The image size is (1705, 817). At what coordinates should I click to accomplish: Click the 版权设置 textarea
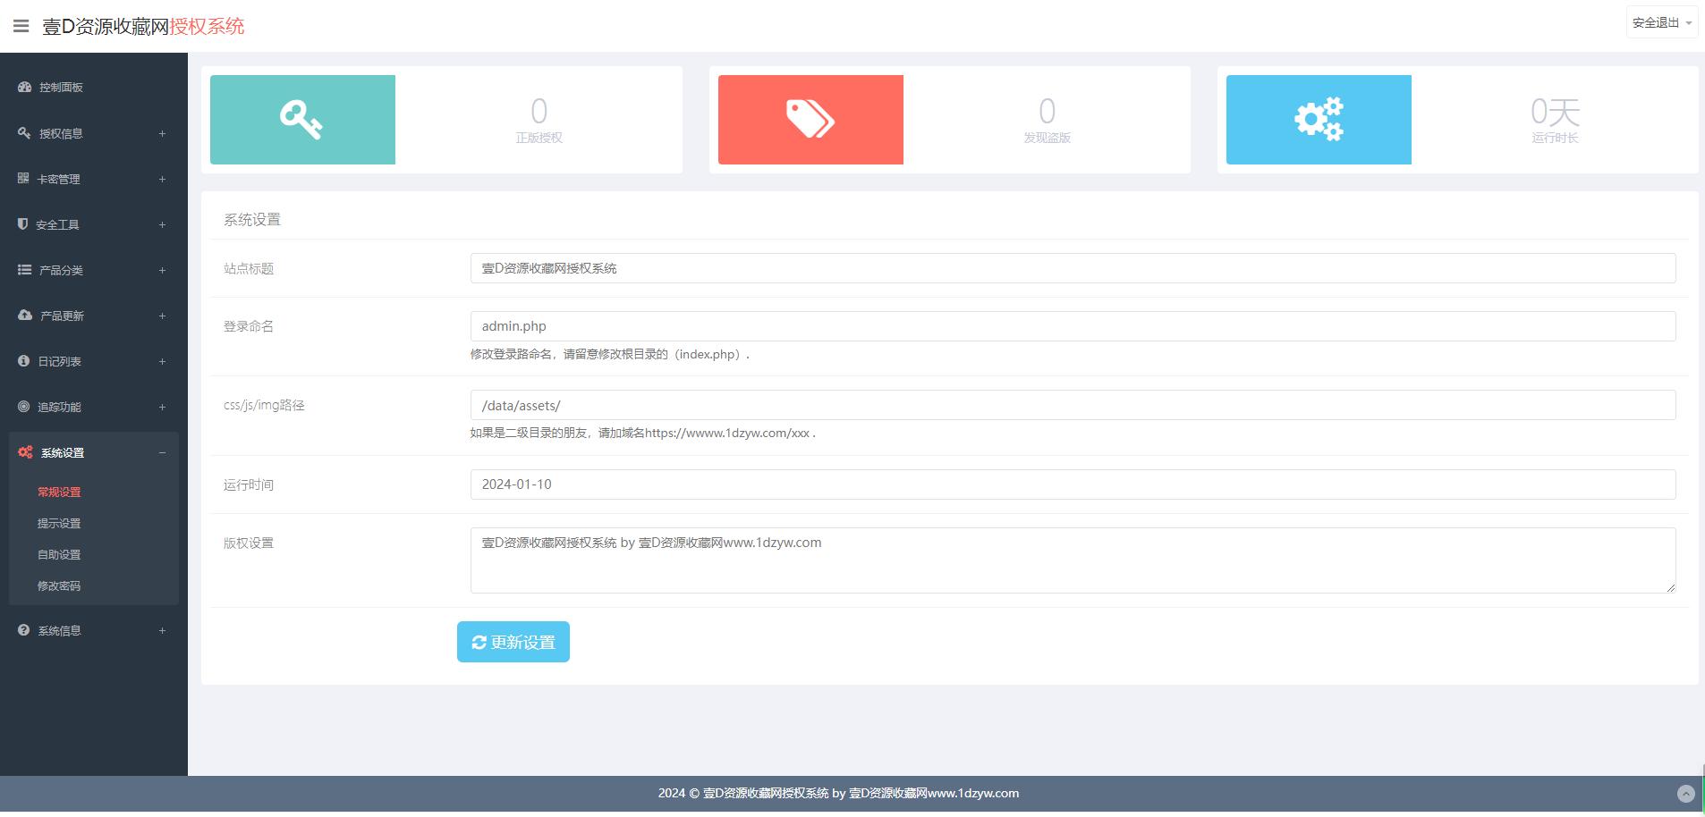(1073, 560)
